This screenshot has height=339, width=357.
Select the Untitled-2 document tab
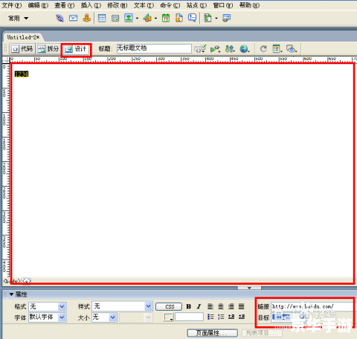23,37
